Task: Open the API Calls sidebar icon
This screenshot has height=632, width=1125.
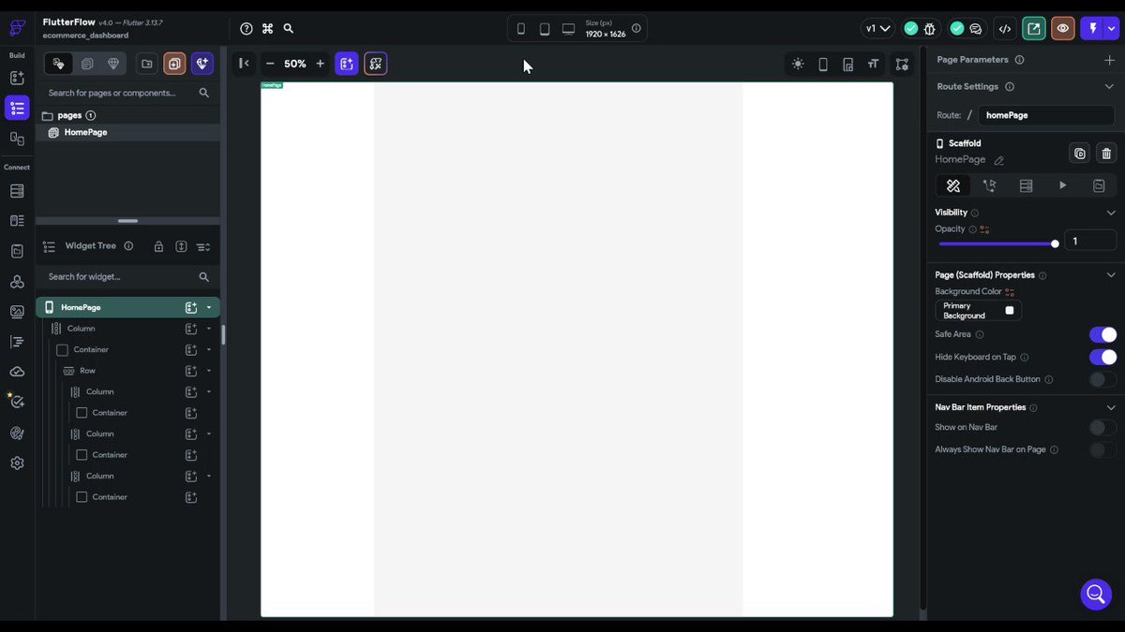Action: coord(17,282)
